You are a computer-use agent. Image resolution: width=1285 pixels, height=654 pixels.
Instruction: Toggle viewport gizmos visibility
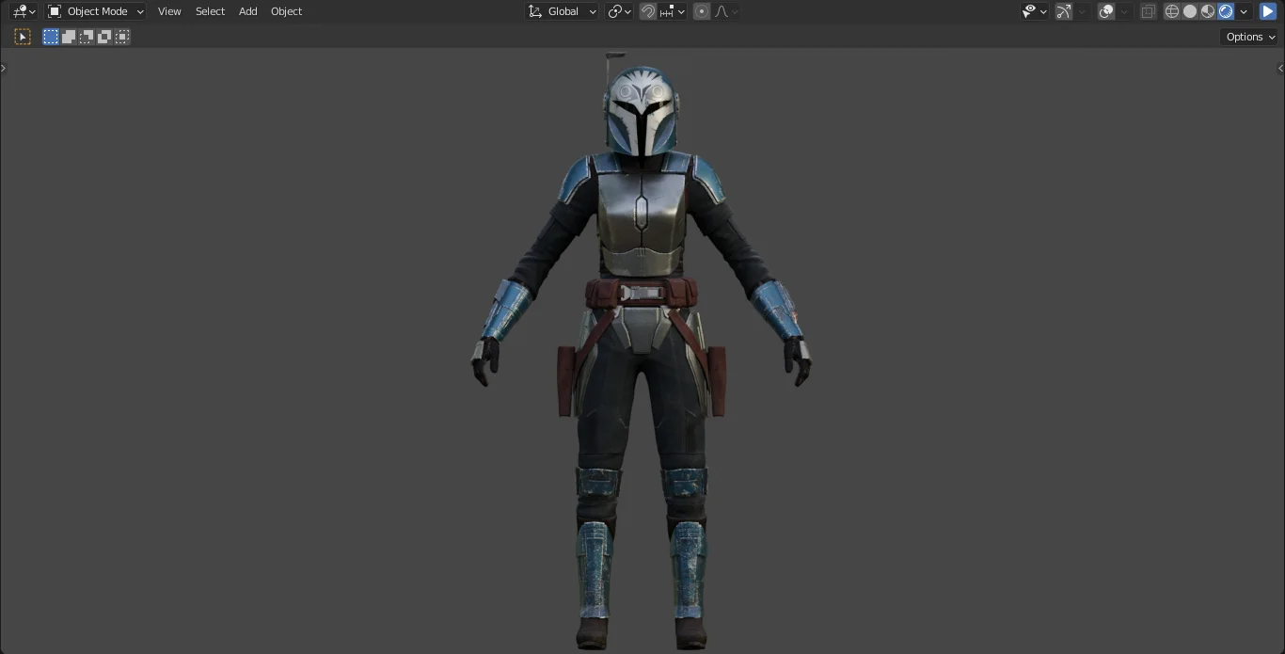(x=1062, y=10)
